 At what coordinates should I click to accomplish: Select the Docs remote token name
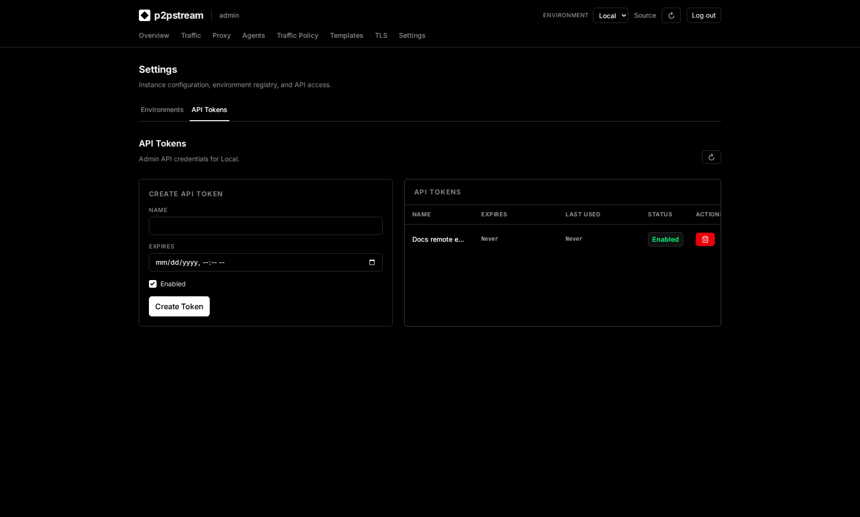tap(438, 239)
